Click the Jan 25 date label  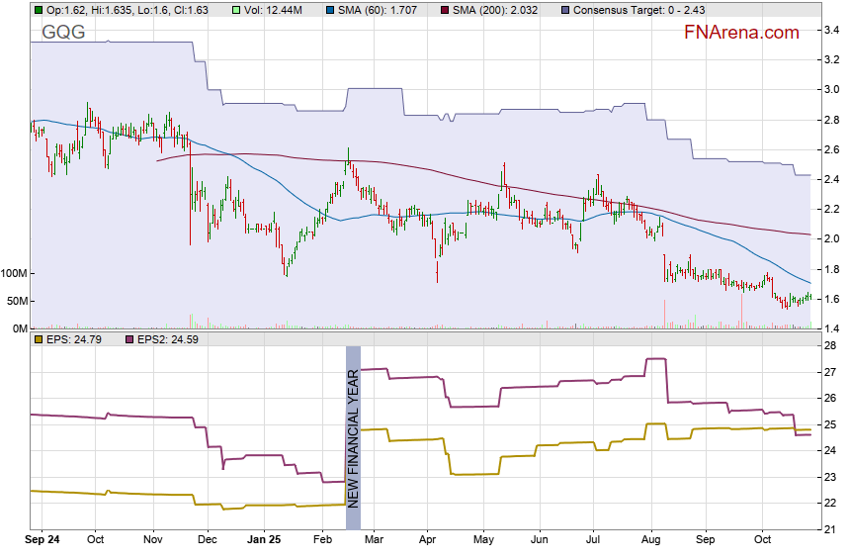click(x=264, y=541)
